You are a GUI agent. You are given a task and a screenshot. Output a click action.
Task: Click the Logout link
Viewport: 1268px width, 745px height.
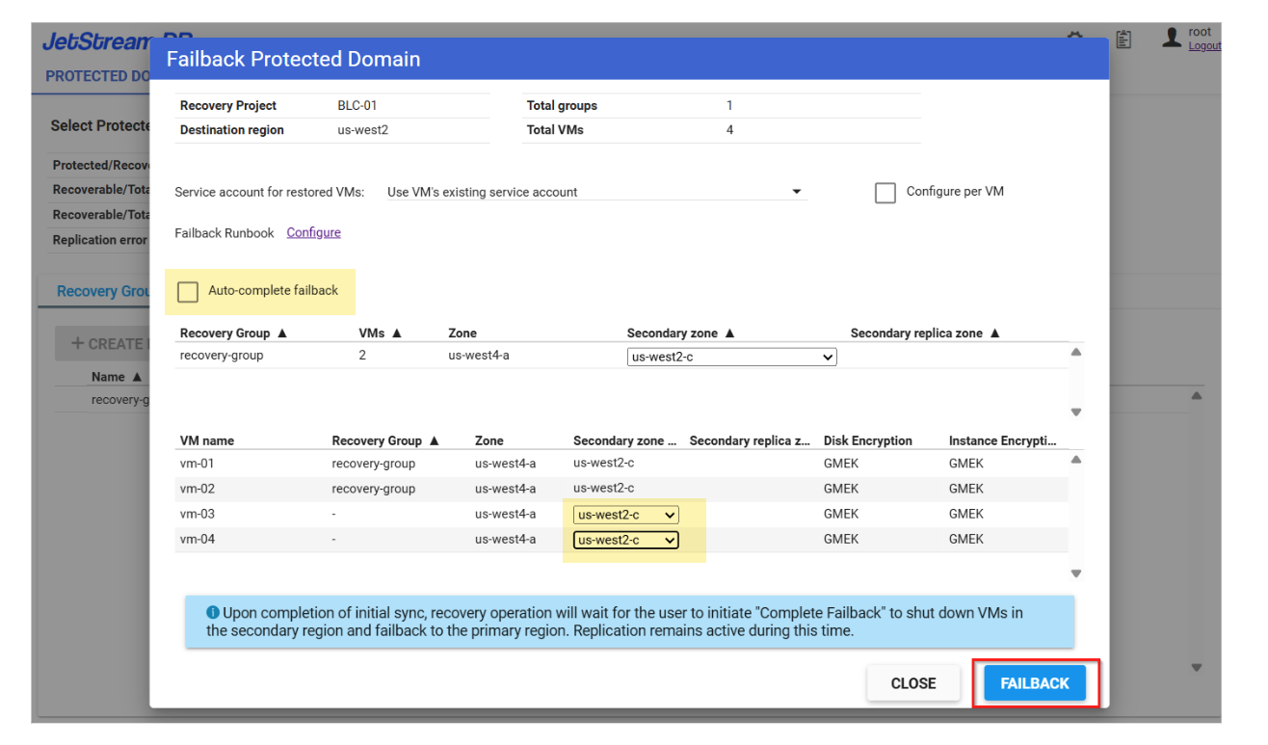[x=1203, y=46]
